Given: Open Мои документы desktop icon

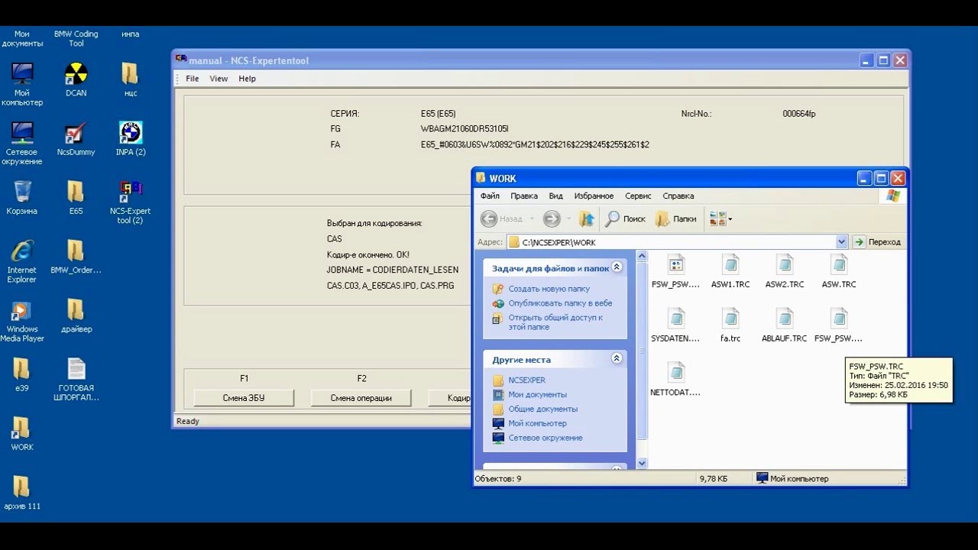Looking at the screenshot, I should coord(22,38).
